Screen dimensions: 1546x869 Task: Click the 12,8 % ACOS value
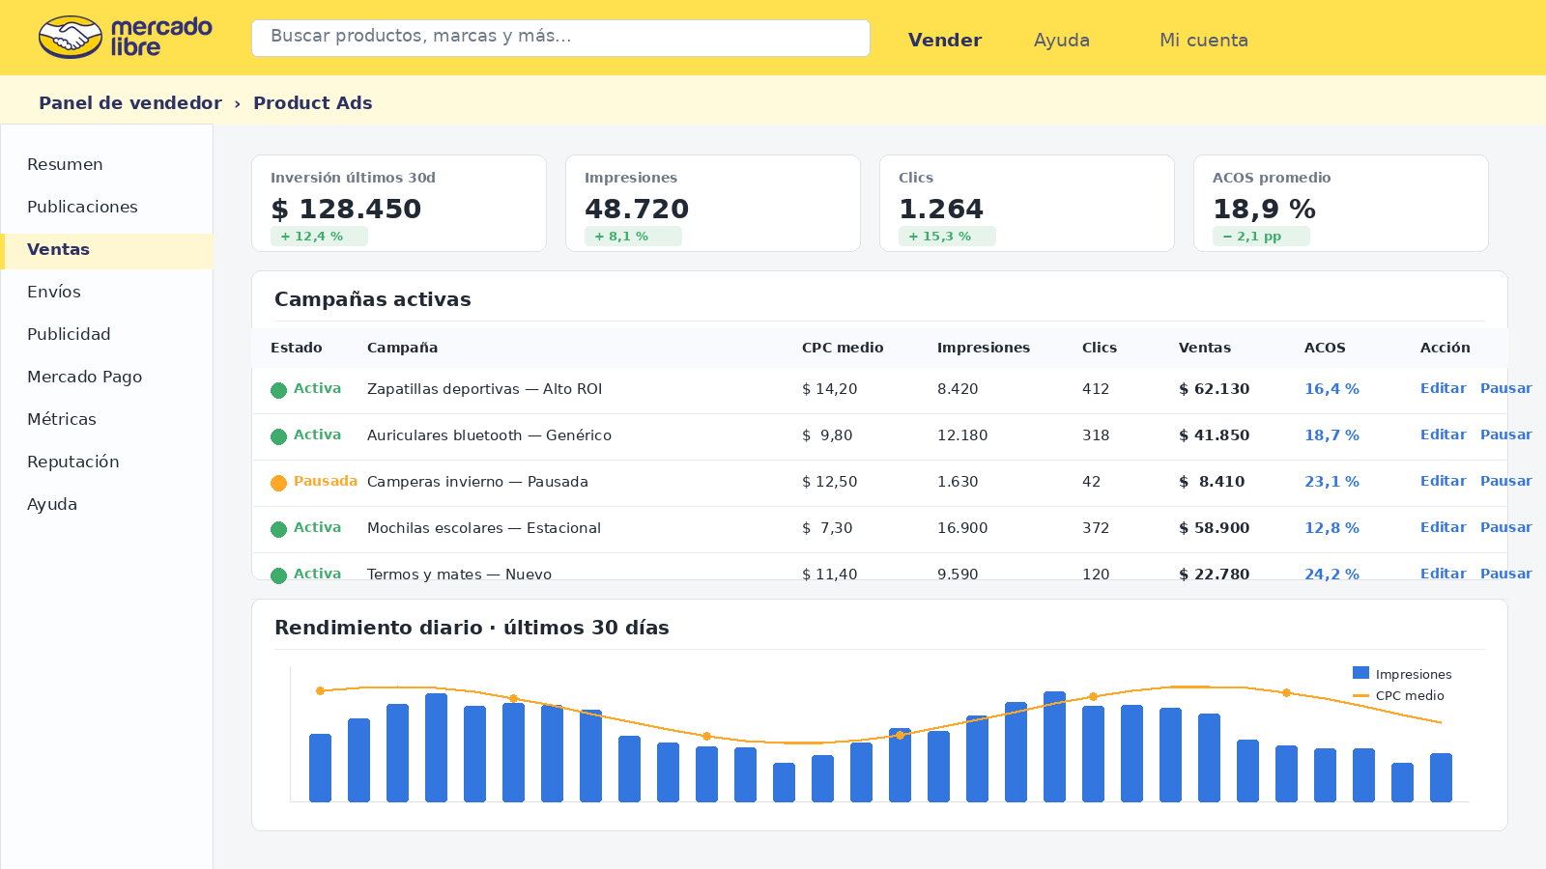(1331, 528)
